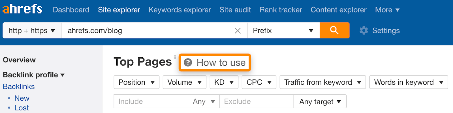The width and height of the screenshot is (453, 113).
Task: Click the question mark How to use icon
Action: (x=188, y=62)
